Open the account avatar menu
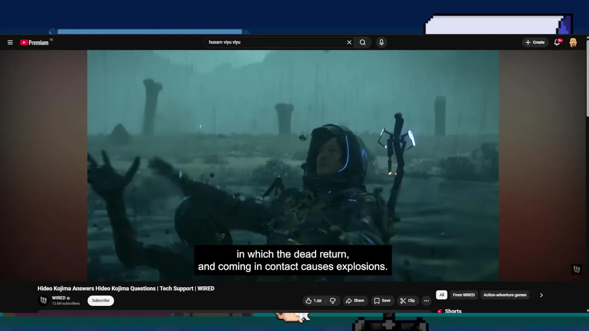 click(573, 42)
